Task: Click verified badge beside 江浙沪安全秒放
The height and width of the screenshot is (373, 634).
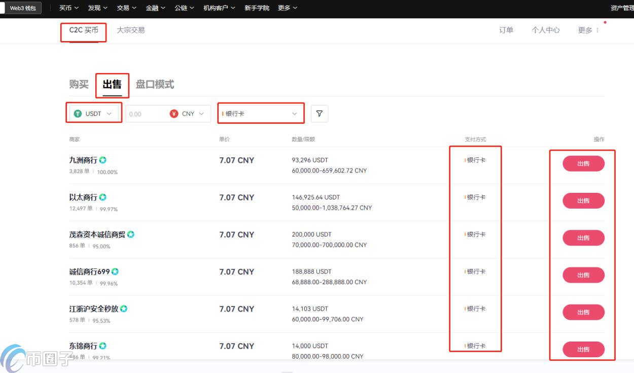Action: pos(124,309)
